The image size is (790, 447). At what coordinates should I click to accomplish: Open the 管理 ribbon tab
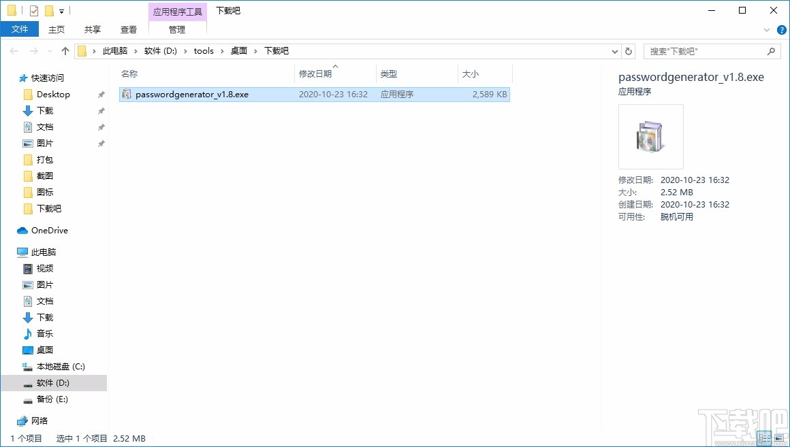(177, 29)
